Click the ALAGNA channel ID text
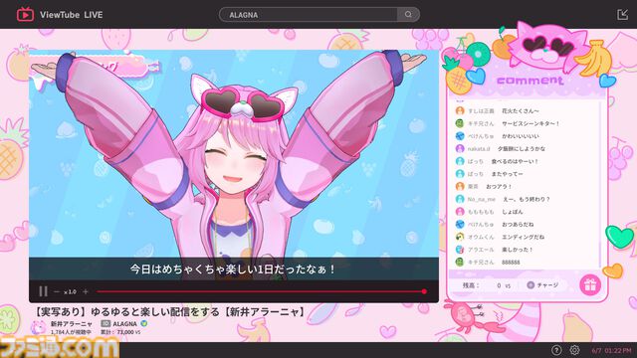This screenshot has height=358, width=637. (124, 324)
